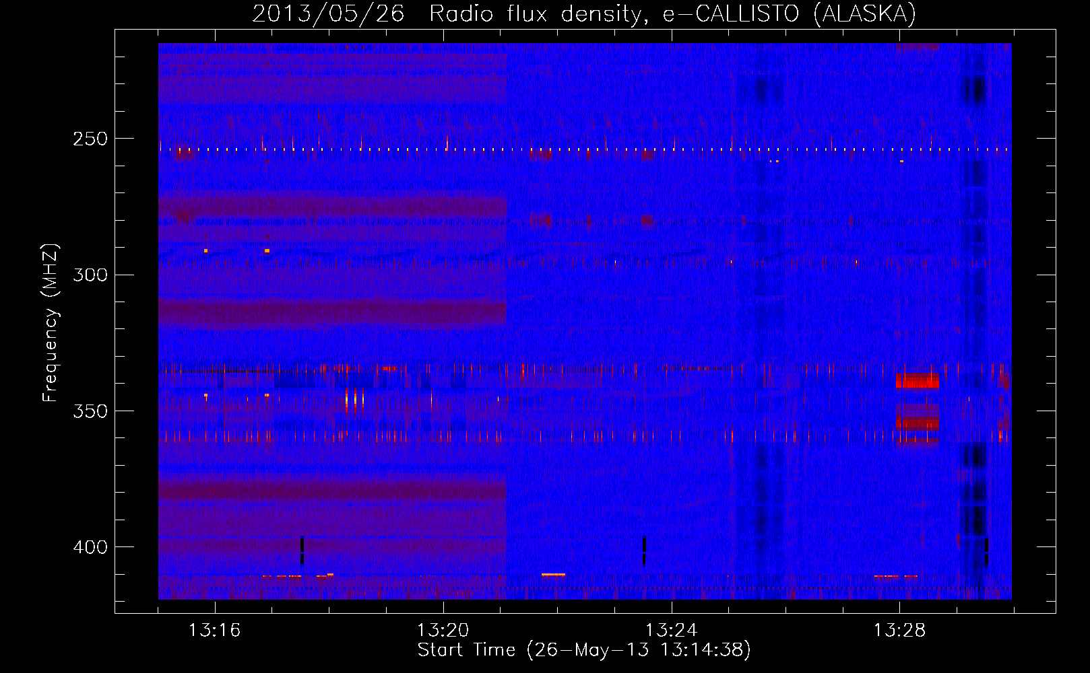Click the 'Start Time (26-May-13 13:14:38)' label
Viewport: 1090px width, 673px height.
[x=584, y=650]
